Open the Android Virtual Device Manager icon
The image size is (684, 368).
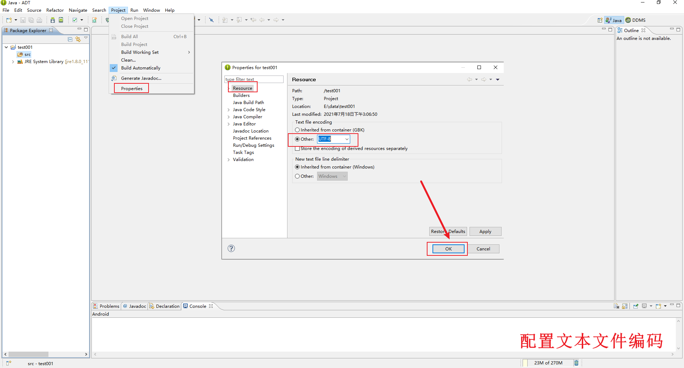pos(61,20)
